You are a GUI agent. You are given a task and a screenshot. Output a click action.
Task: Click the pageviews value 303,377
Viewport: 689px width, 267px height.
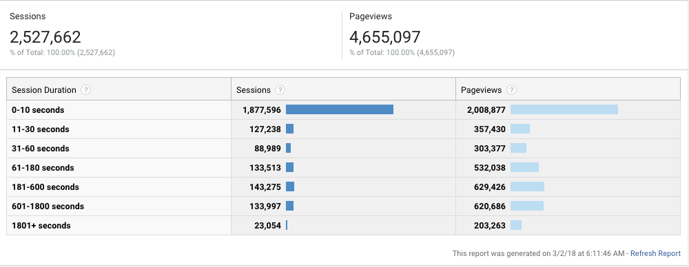coord(489,149)
